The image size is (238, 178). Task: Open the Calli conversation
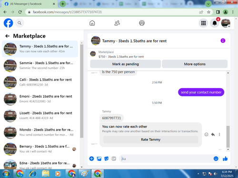point(40,82)
